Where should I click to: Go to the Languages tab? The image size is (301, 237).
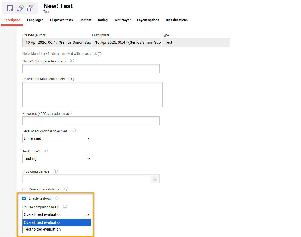pos(35,20)
